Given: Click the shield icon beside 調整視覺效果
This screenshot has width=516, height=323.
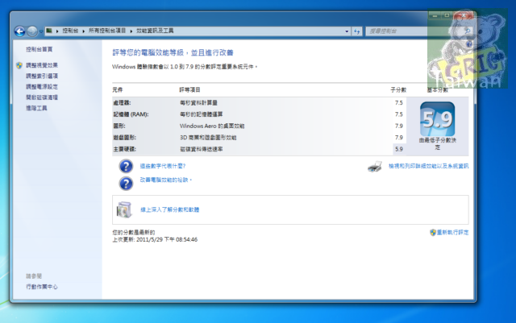Looking at the screenshot, I should coord(19,65).
